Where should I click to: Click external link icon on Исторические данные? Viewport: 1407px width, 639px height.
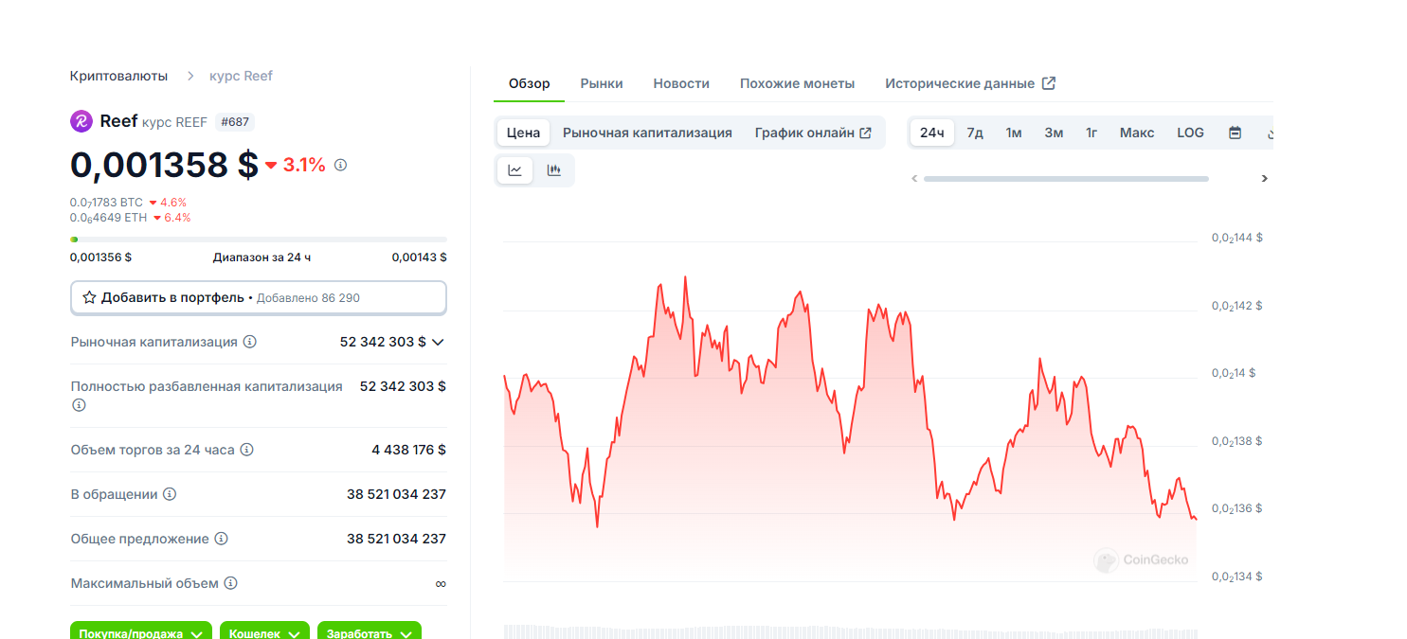[1049, 83]
